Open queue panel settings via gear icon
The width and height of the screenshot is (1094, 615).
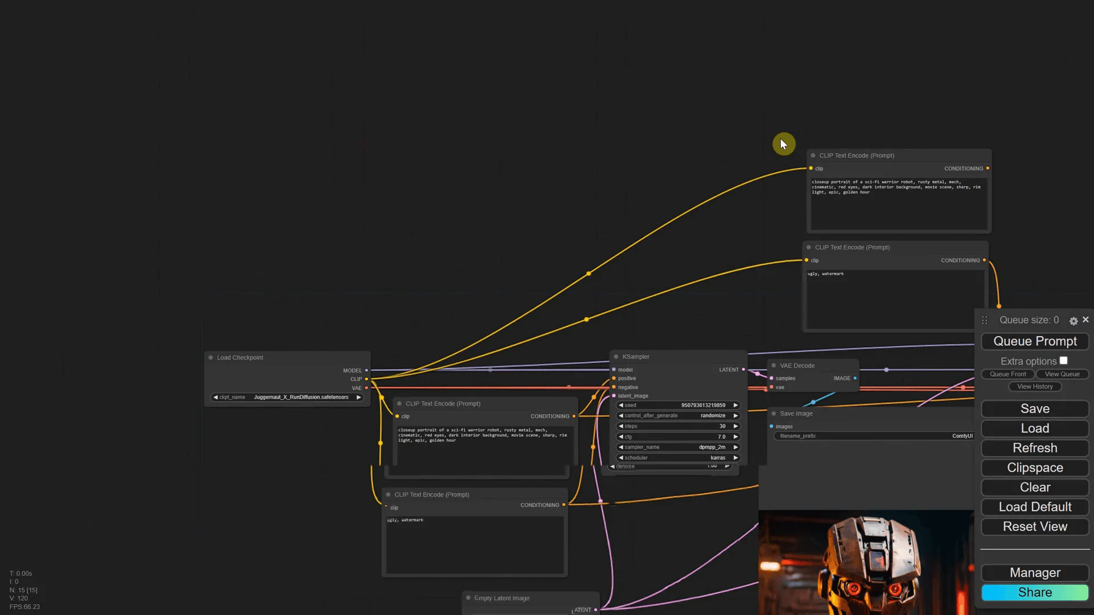(1073, 321)
